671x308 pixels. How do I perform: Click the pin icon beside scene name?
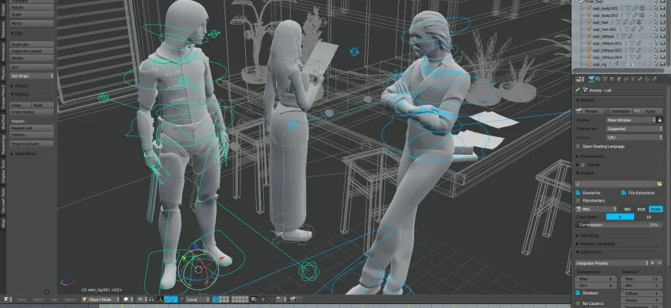(x=578, y=89)
